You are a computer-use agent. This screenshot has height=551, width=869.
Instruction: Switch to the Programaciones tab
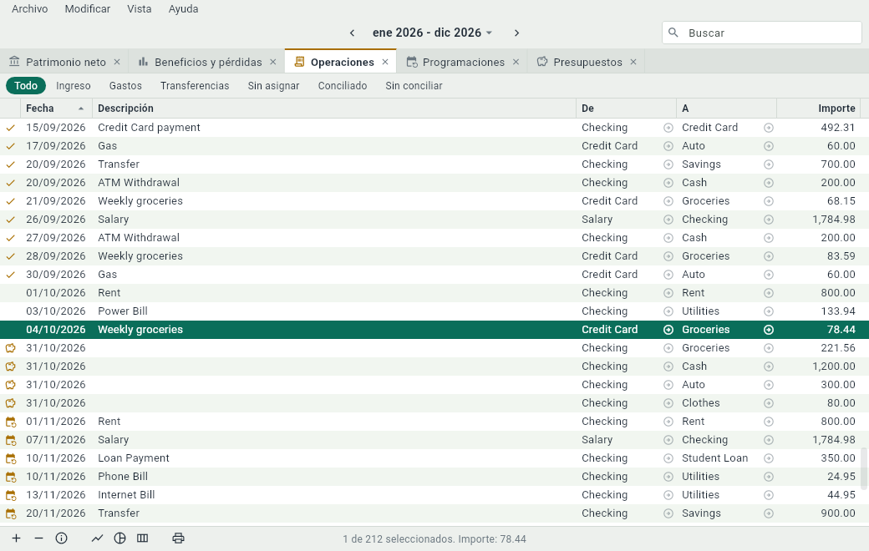(463, 62)
